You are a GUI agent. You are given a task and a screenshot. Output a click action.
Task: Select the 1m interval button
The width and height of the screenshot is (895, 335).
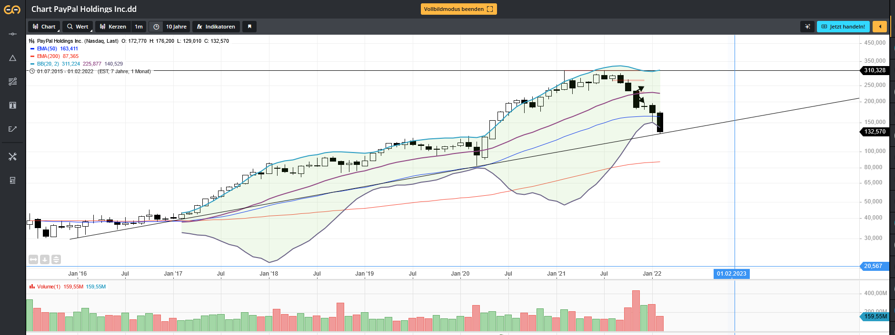[x=139, y=27]
